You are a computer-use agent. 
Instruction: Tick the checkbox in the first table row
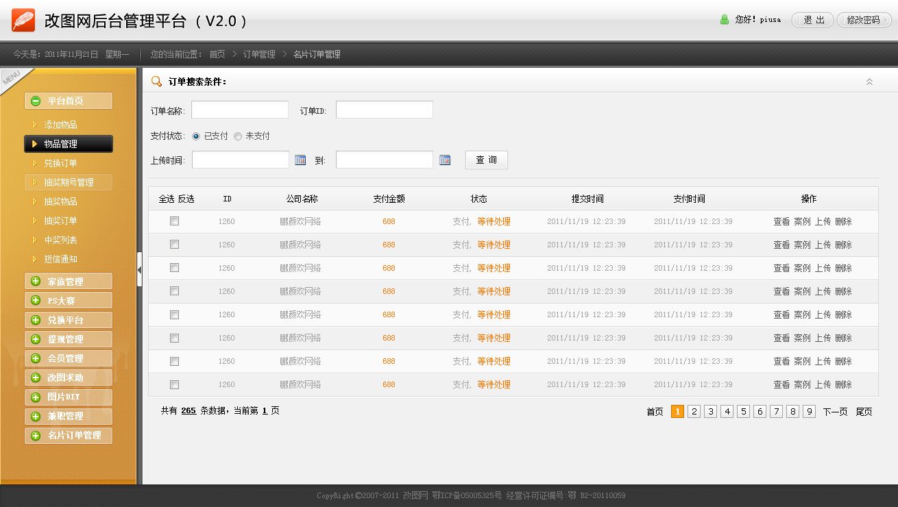(174, 221)
